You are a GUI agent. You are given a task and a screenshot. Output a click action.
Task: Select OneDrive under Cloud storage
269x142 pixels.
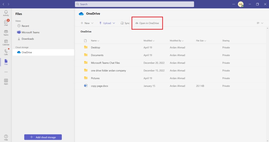[43, 52]
